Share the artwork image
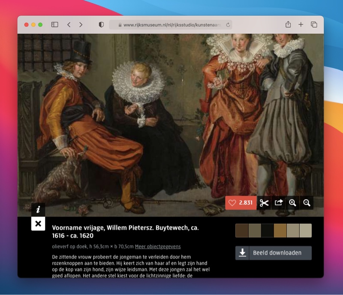Image resolution: width=343 pixels, height=295 pixels. [278, 203]
